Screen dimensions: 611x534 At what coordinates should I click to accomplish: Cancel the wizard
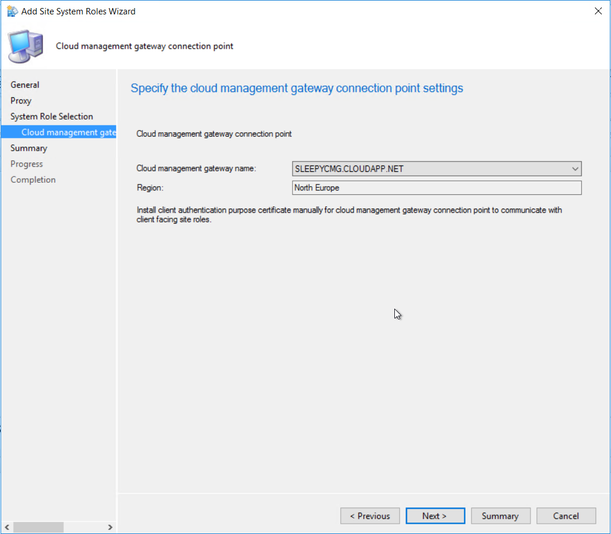[566, 516]
